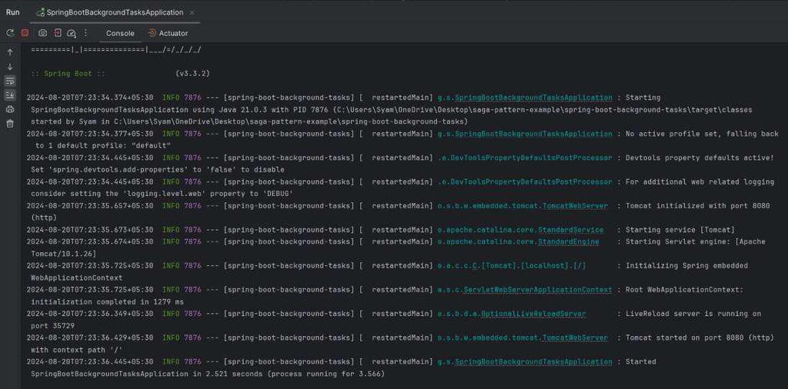Jump up the stack trace with up arrow
This screenshot has width=788, height=389.
click(x=10, y=52)
